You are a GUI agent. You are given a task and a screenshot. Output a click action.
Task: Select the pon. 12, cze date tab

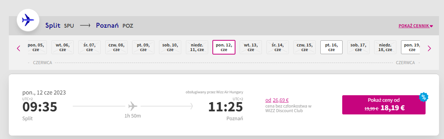[224, 47]
